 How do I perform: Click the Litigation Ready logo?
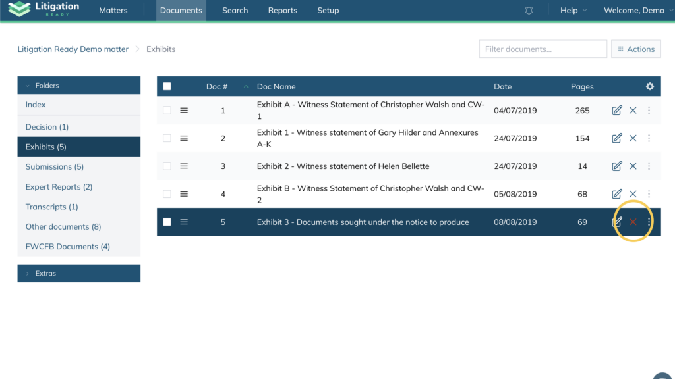pyautogui.click(x=44, y=10)
